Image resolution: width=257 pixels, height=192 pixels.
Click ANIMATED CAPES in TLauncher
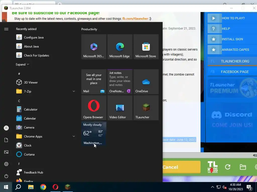pos(232,50)
